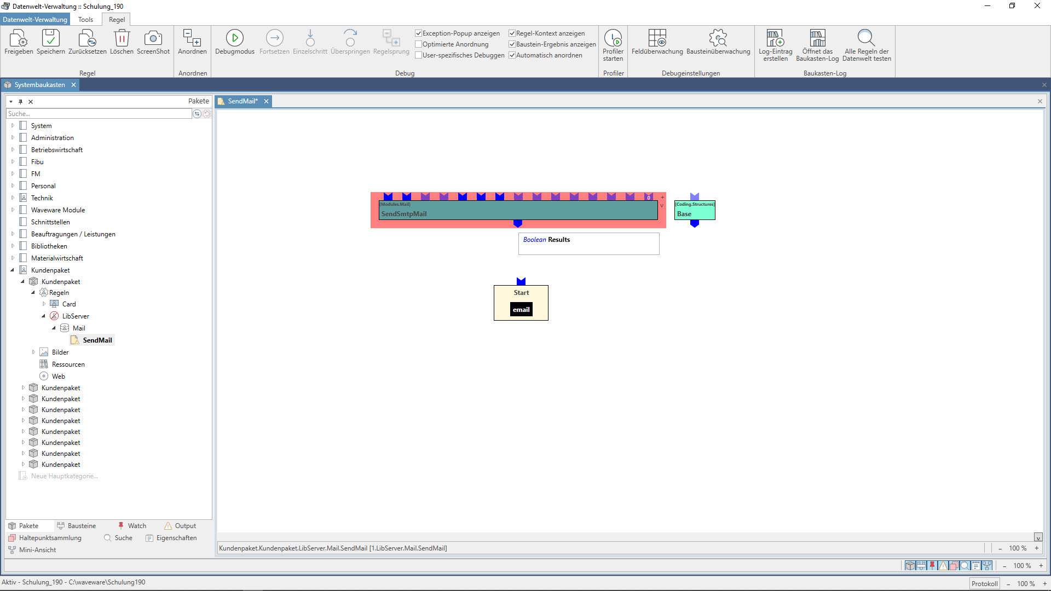This screenshot has height=591, width=1051.
Task: Click the Löschen trash icon
Action: pyautogui.click(x=122, y=39)
